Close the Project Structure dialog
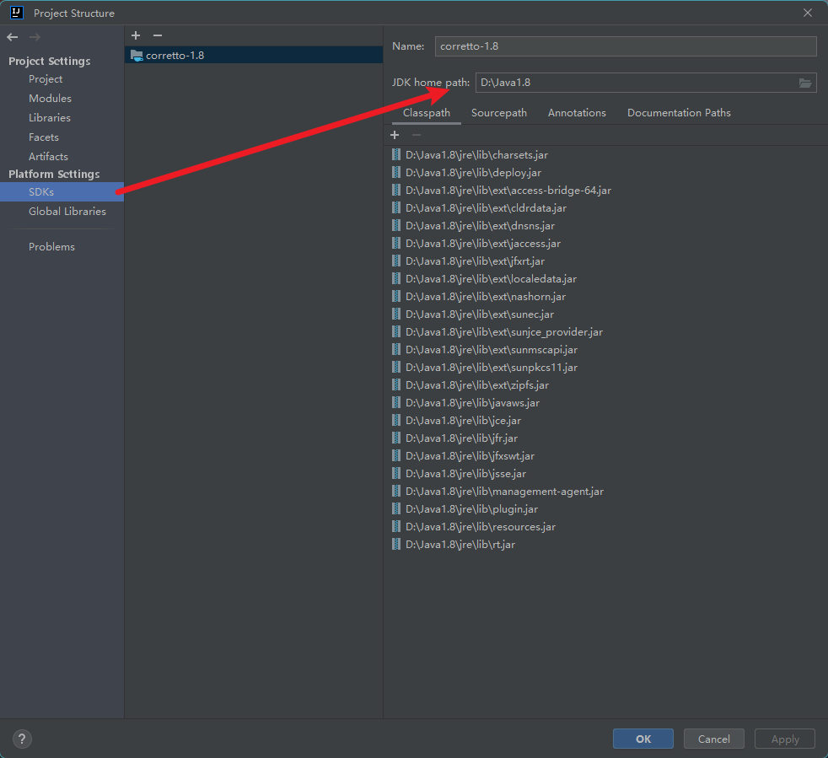Viewport: 828px width, 758px height. (808, 13)
